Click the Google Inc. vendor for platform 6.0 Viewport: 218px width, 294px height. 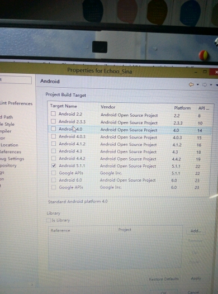(111, 187)
